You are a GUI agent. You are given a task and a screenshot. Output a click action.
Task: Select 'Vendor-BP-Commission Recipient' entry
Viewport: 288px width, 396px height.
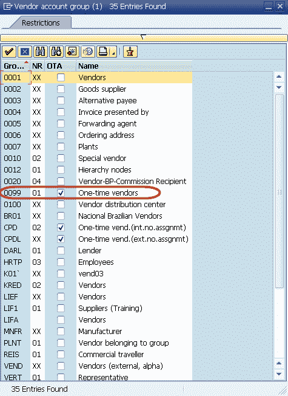pyautogui.click(x=132, y=182)
